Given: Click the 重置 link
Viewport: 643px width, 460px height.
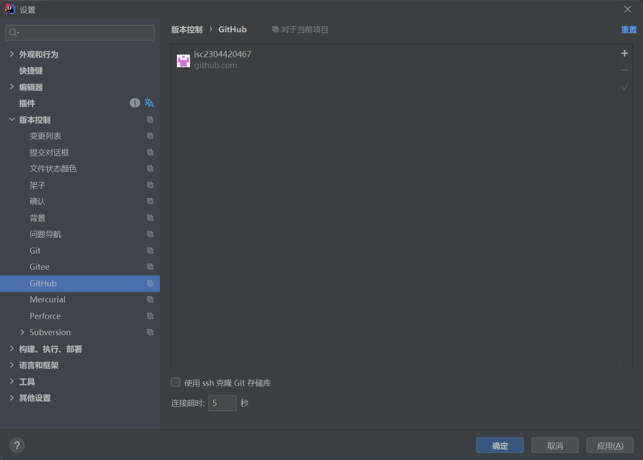Looking at the screenshot, I should pos(629,30).
